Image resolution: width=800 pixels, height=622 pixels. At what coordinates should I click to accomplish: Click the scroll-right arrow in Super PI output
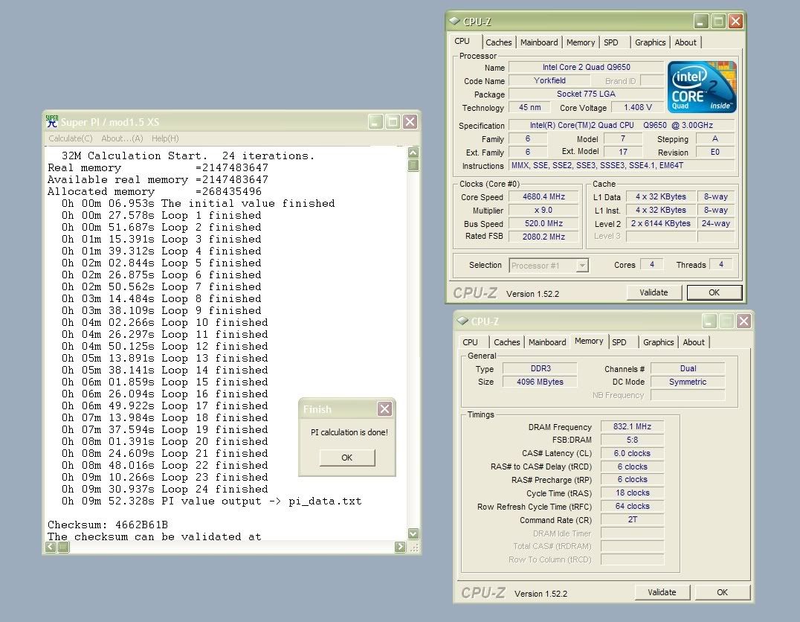401,547
